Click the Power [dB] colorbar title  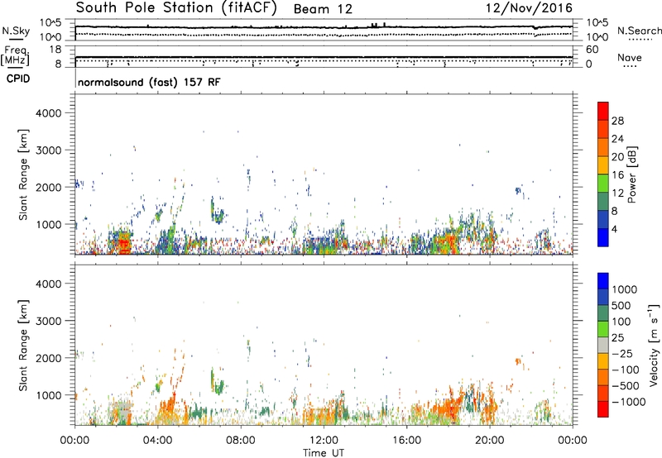(631, 174)
